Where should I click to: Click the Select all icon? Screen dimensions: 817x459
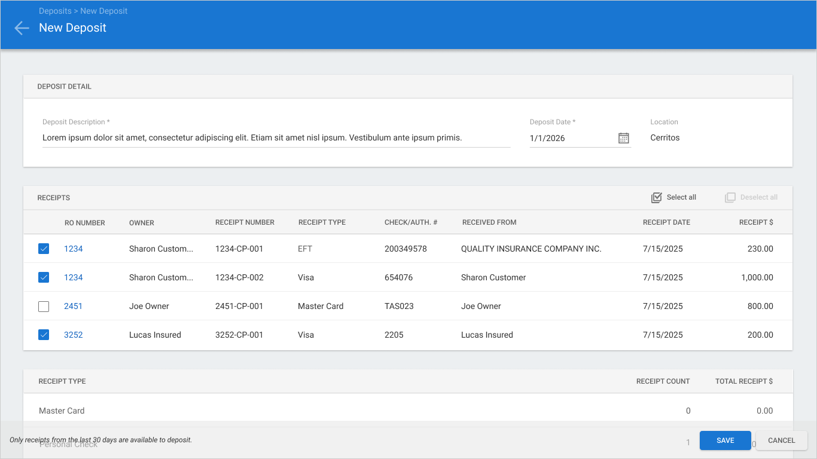click(656, 198)
